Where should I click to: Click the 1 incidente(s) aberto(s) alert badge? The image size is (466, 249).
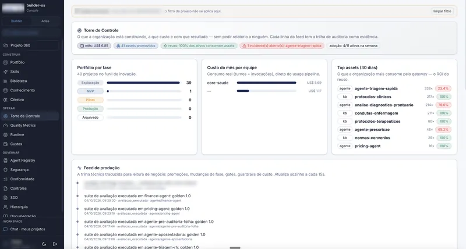click(282, 46)
